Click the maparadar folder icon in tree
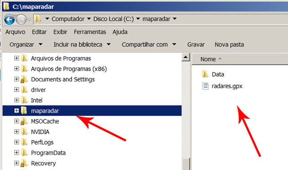Screen dimensions: 288x170 [x=24, y=111]
